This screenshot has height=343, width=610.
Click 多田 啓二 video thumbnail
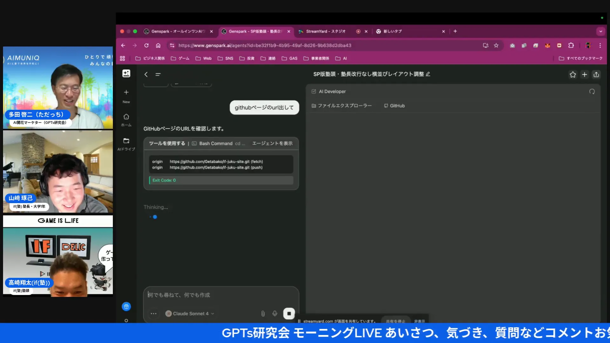(58, 88)
